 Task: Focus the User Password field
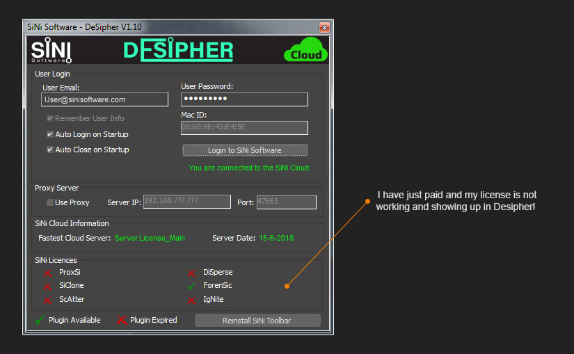244,99
